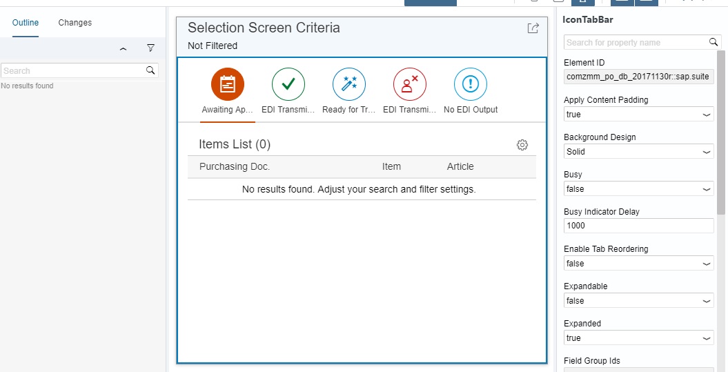Viewport: 728px width, 372px height.
Task: Open the Expandable property dropdown
Action: (638, 300)
